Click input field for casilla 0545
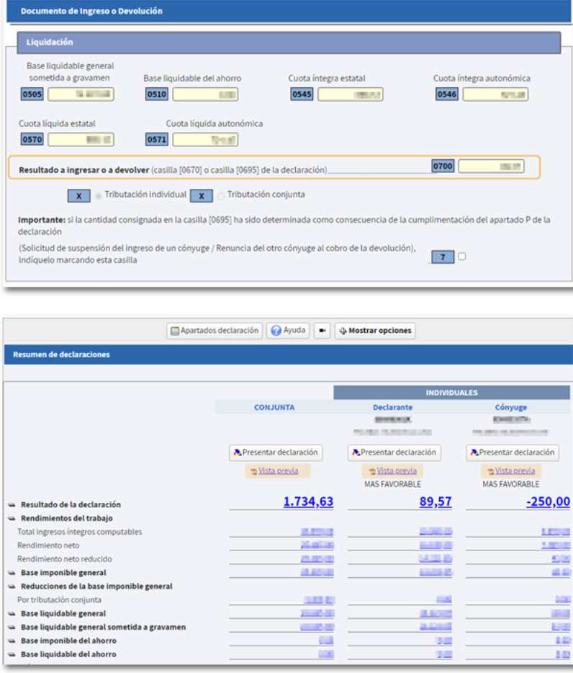573x673 pixels. (351, 94)
